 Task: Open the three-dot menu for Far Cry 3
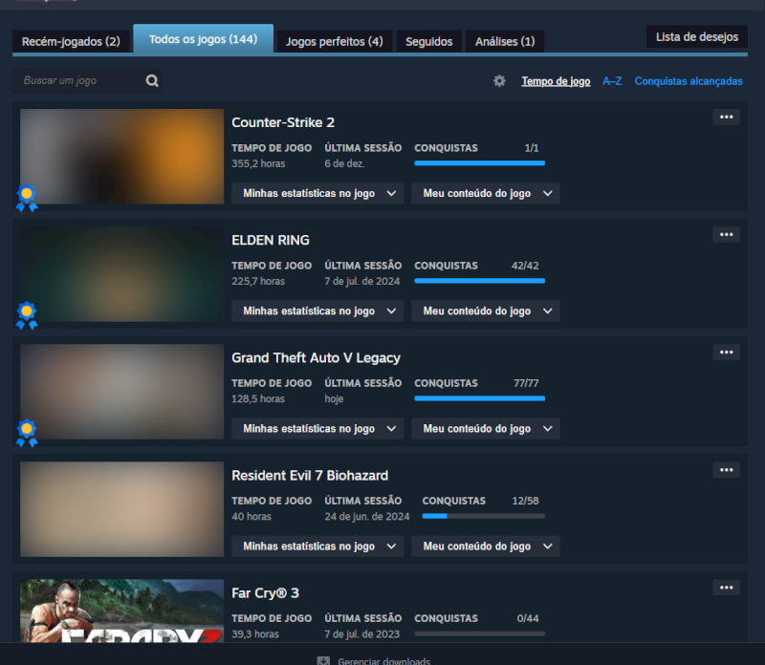click(x=726, y=588)
